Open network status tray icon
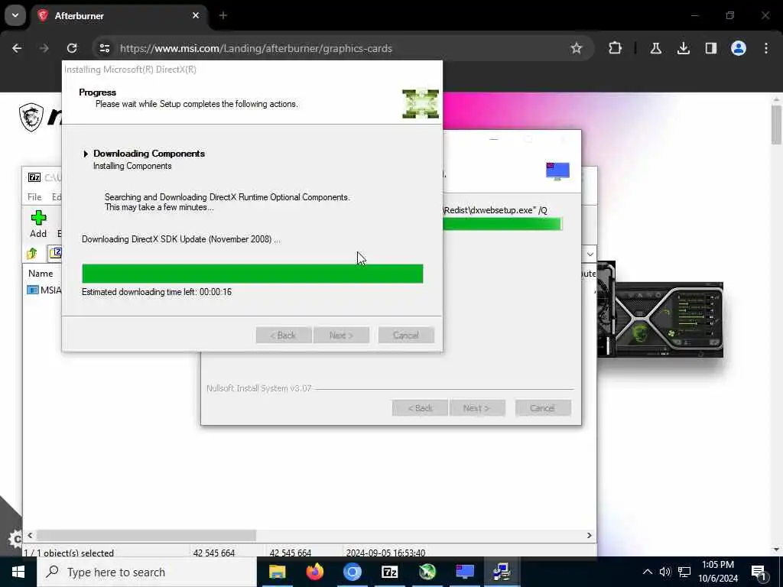The width and height of the screenshot is (783, 587). tap(684, 572)
